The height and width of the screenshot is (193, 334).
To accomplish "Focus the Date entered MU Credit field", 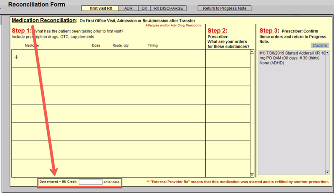I will coord(91,182).
